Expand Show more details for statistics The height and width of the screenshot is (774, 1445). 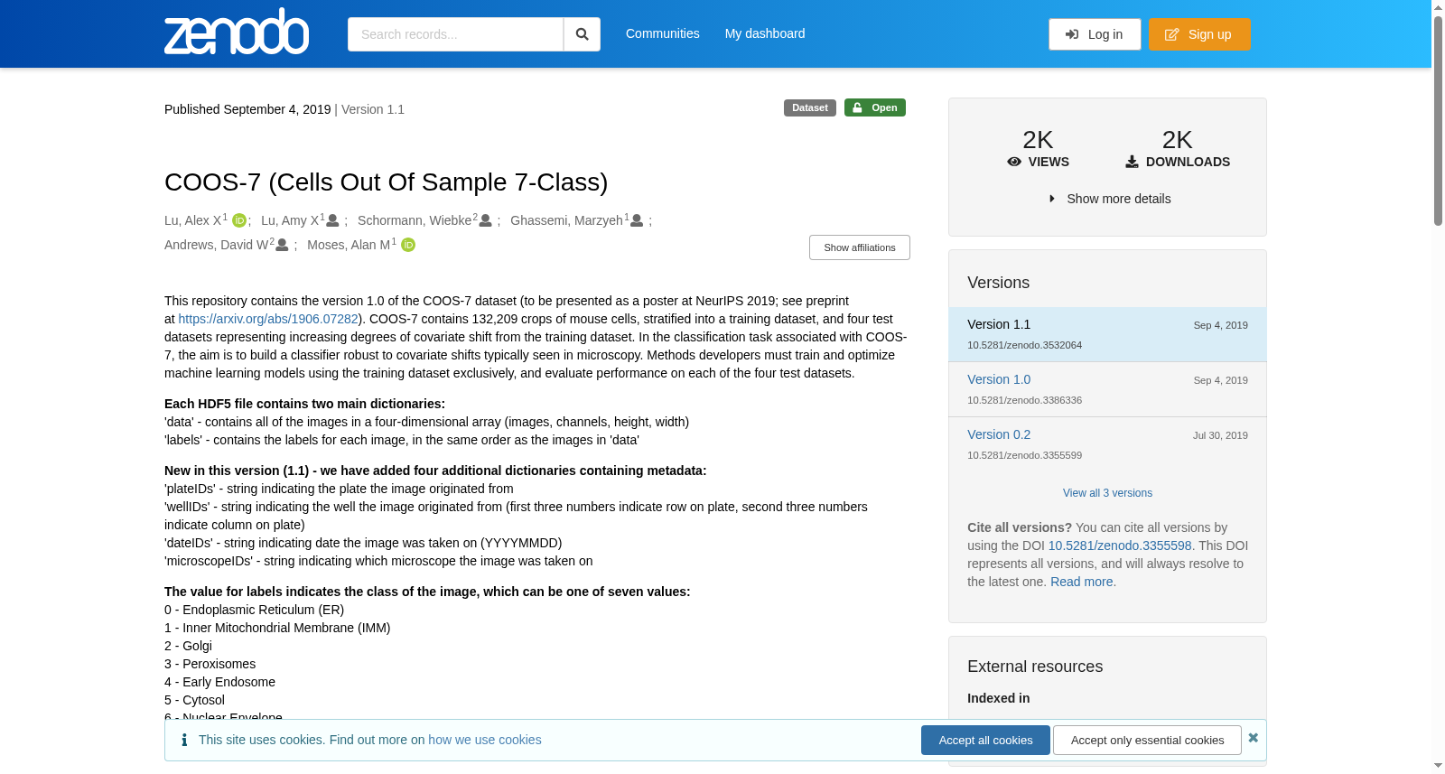point(1108,199)
